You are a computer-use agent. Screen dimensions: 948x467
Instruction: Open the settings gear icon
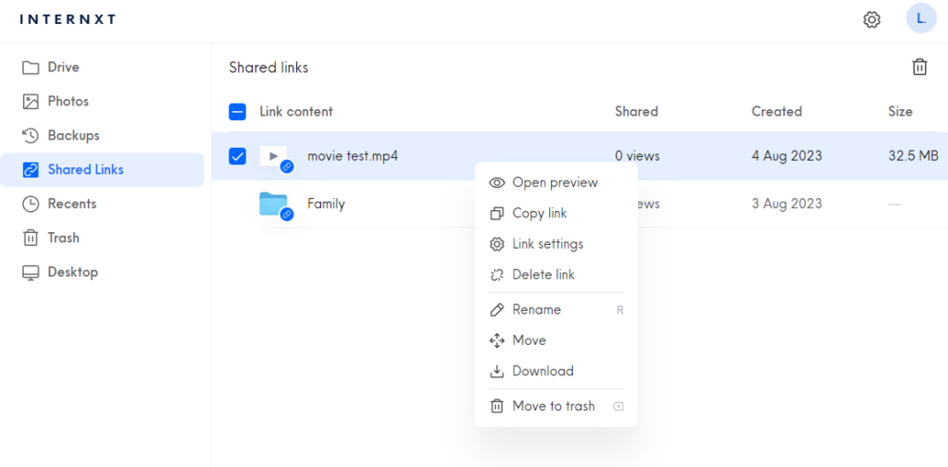coord(871,19)
